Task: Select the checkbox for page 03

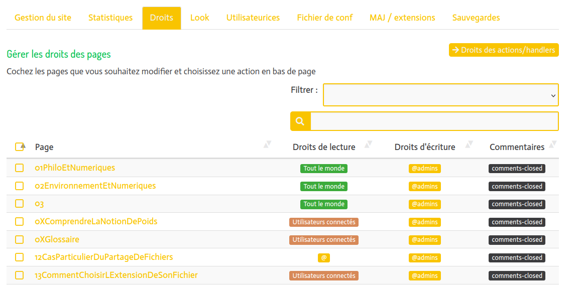Action: click(20, 204)
